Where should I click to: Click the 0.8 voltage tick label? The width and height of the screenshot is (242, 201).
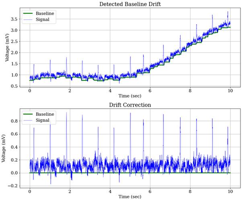pyautogui.click(x=14, y=121)
